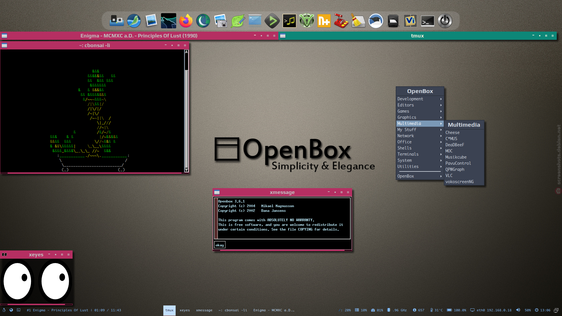562x316 pixels.
Task: Click the volume speaker icon in tray
Action: click(x=518, y=310)
